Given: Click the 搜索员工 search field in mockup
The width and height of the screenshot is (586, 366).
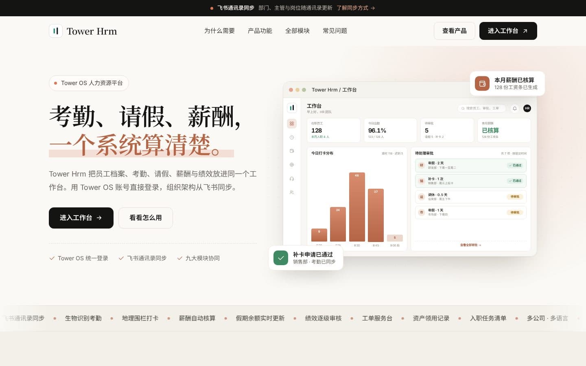Looking at the screenshot, I should pyautogui.click(x=482, y=109).
